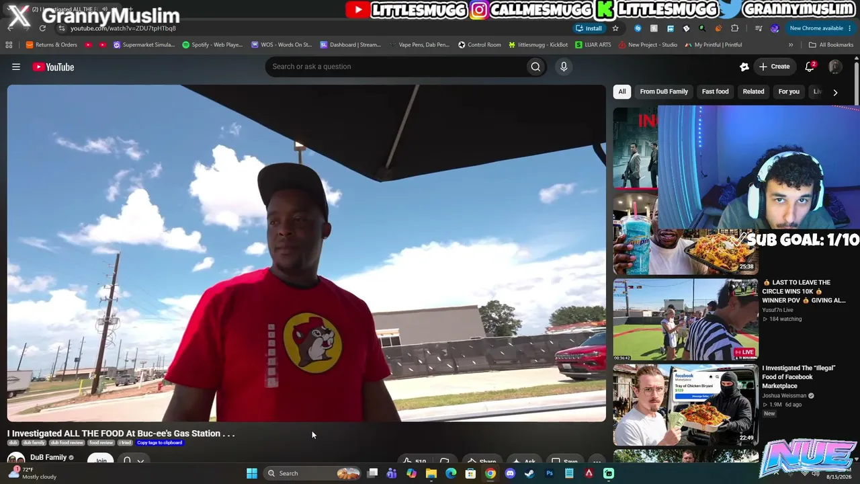The width and height of the screenshot is (860, 484).
Task: Select the Related filter chip
Action: tap(753, 91)
